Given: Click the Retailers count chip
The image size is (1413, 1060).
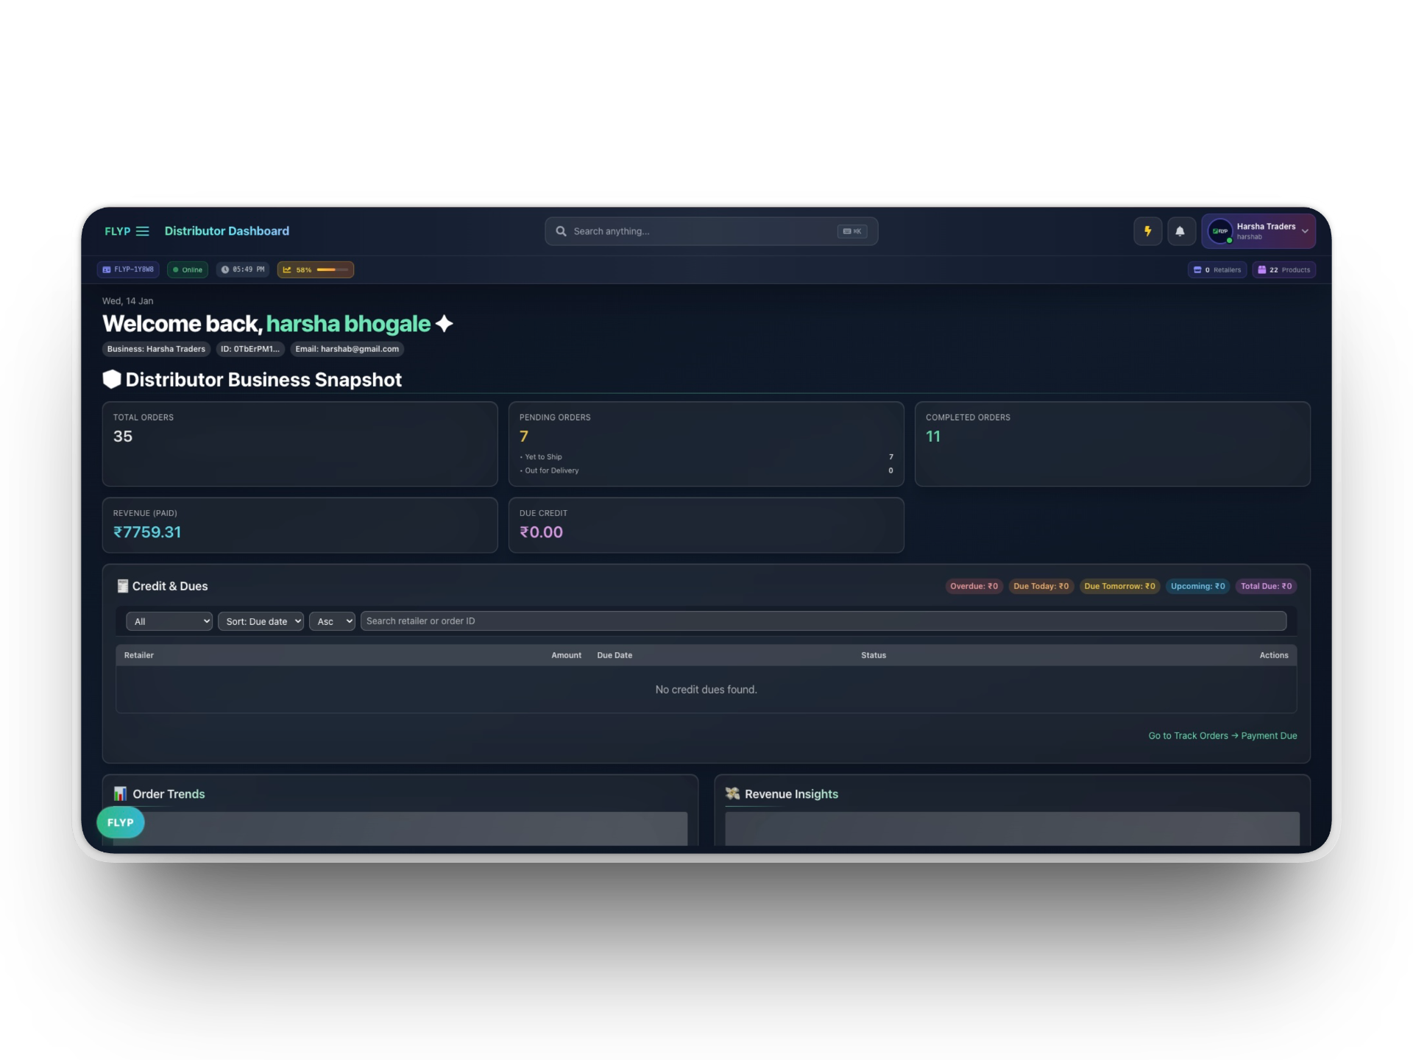Looking at the screenshot, I should 1217,270.
